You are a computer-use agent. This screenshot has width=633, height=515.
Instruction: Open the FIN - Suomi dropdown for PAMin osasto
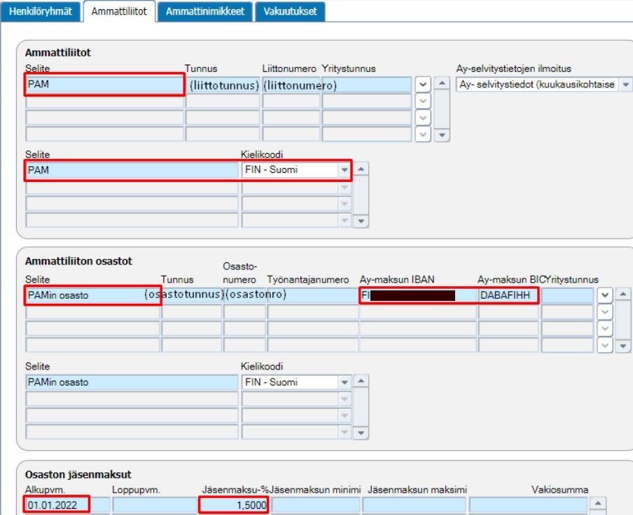pyautogui.click(x=345, y=382)
